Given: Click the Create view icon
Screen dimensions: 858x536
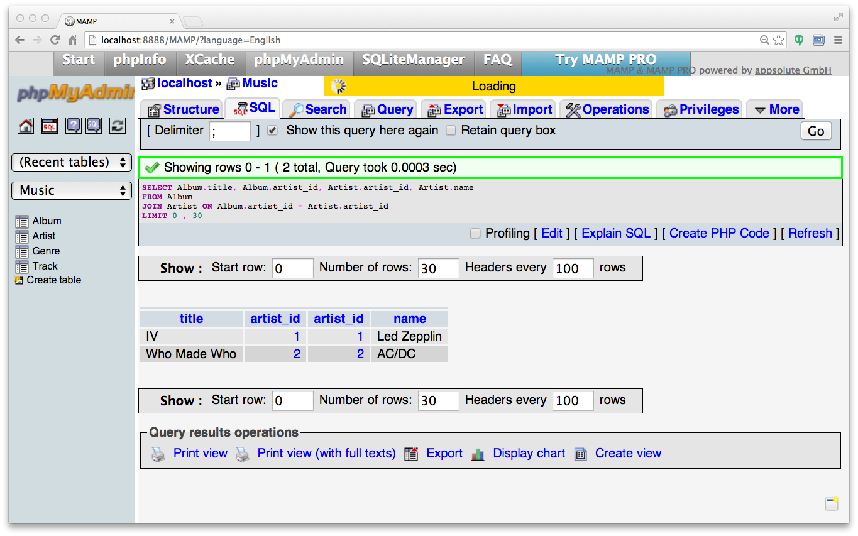Looking at the screenshot, I should pyautogui.click(x=580, y=454).
